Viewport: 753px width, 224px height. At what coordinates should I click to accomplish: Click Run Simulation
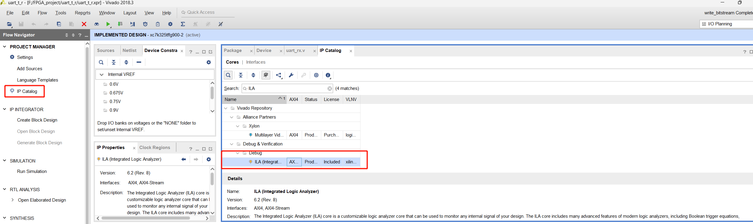pyautogui.click(x=32, y=171)
